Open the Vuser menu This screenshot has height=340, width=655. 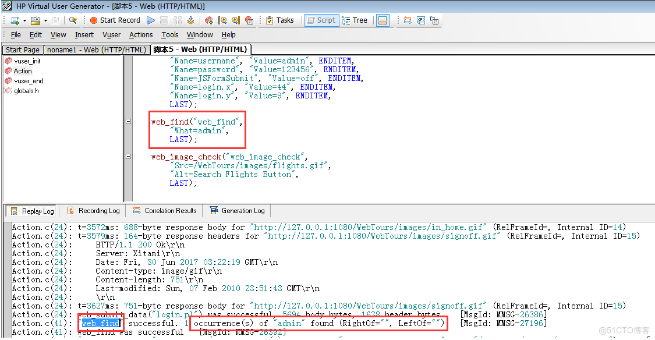click(111, 35)
